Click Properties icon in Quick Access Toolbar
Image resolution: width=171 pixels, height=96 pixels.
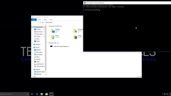coord(36,17)
